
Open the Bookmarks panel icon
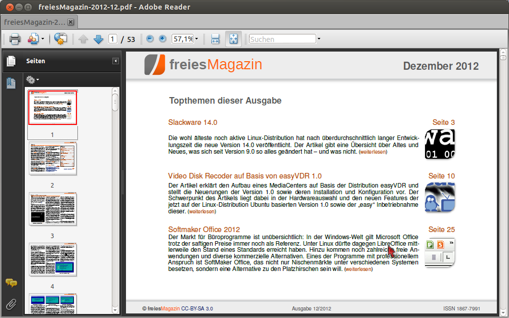click(11, 83)
